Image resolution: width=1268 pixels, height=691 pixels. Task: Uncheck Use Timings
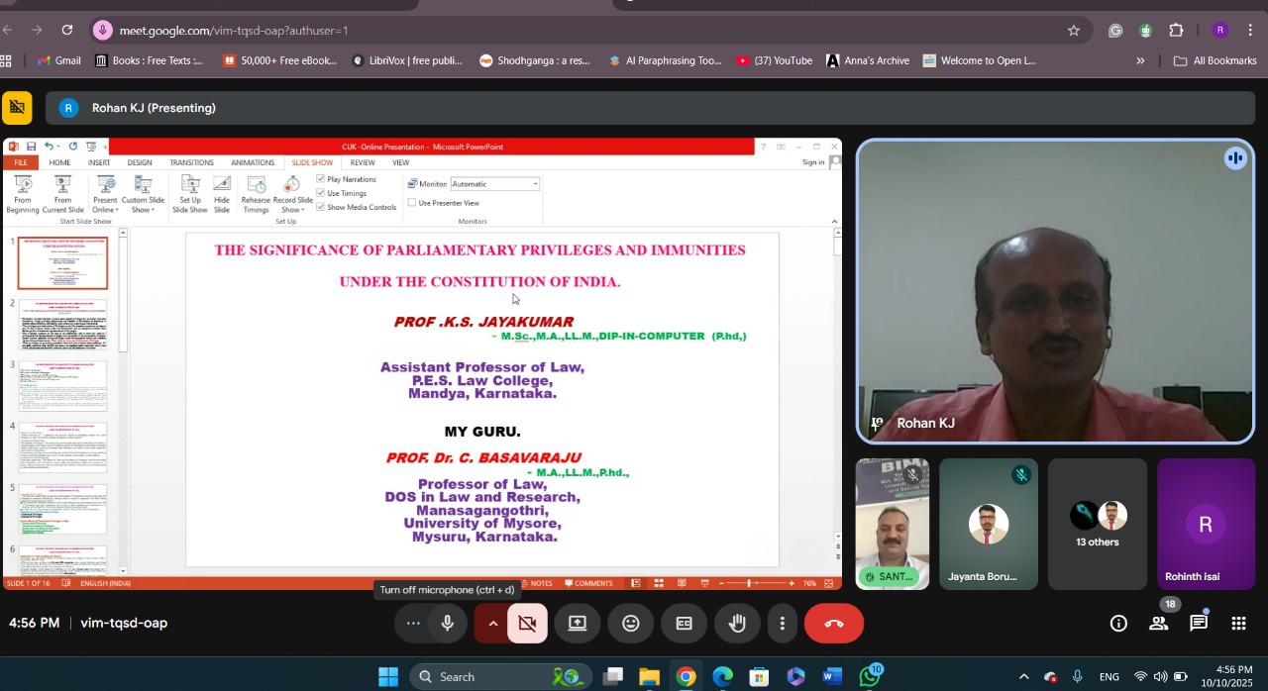321,192
